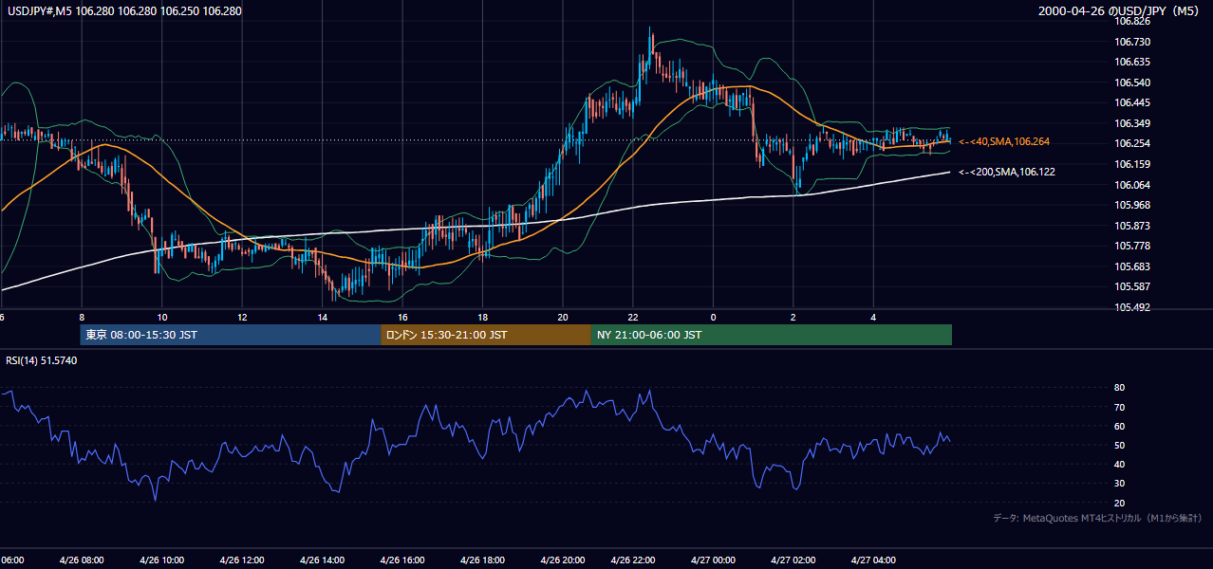Click price axis label 106.159

(x=1133, y=164)
